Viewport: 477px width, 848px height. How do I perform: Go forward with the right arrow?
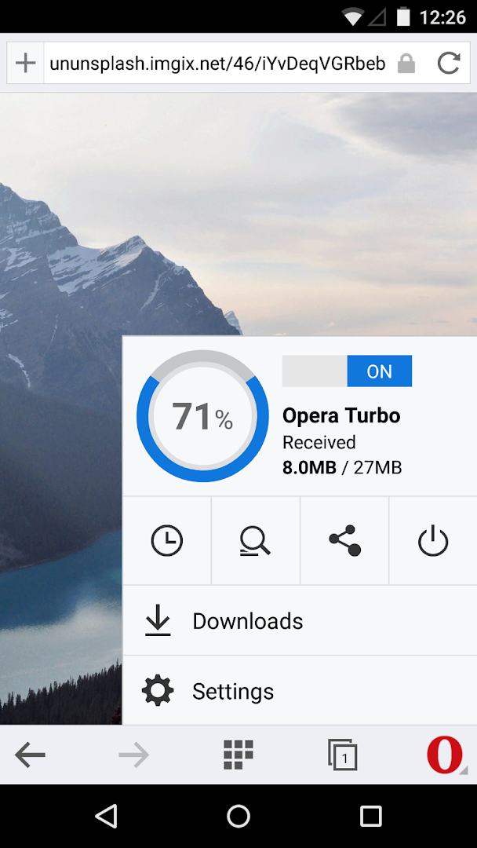coord(134,755)
